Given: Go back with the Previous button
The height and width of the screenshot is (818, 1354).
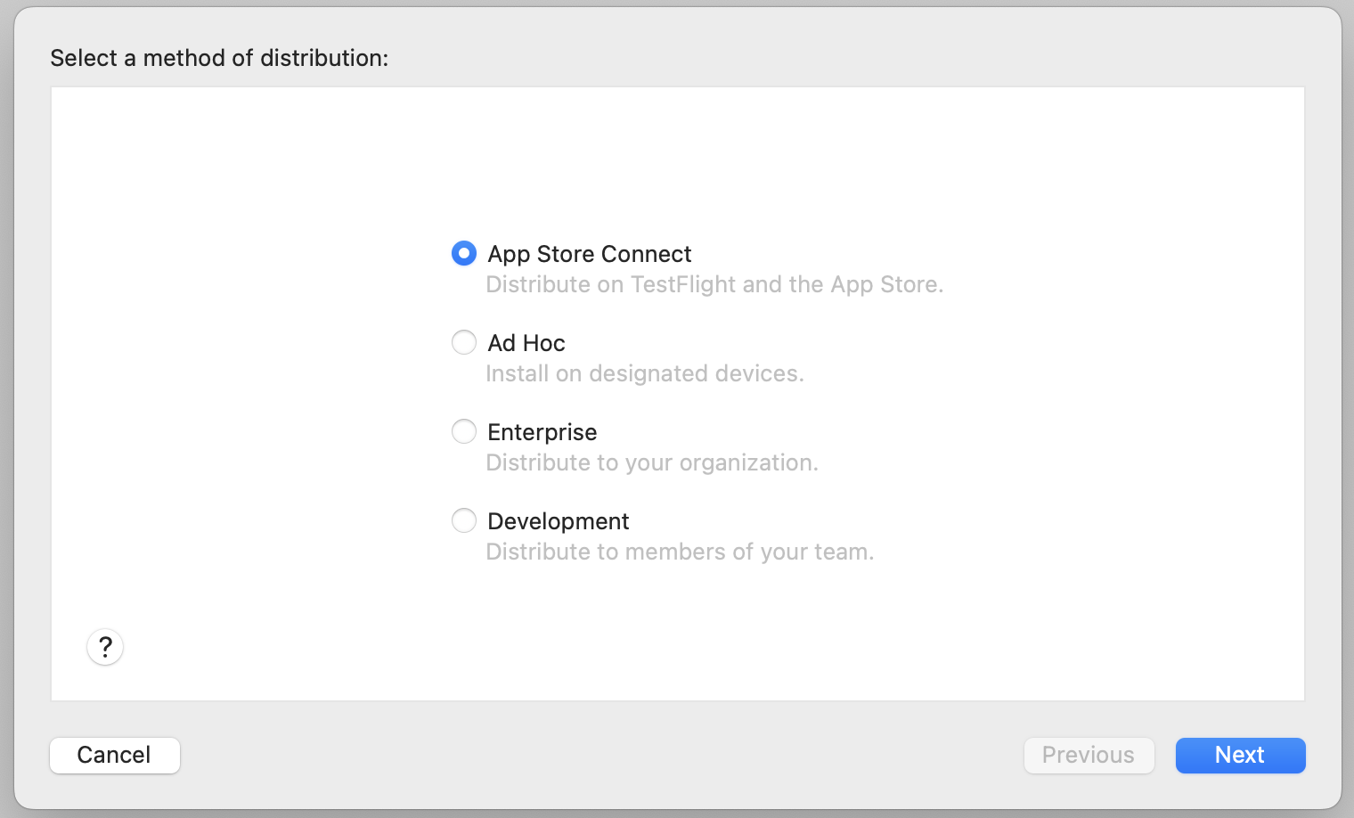Looking at the screenshot, I should coord(1089,756).
